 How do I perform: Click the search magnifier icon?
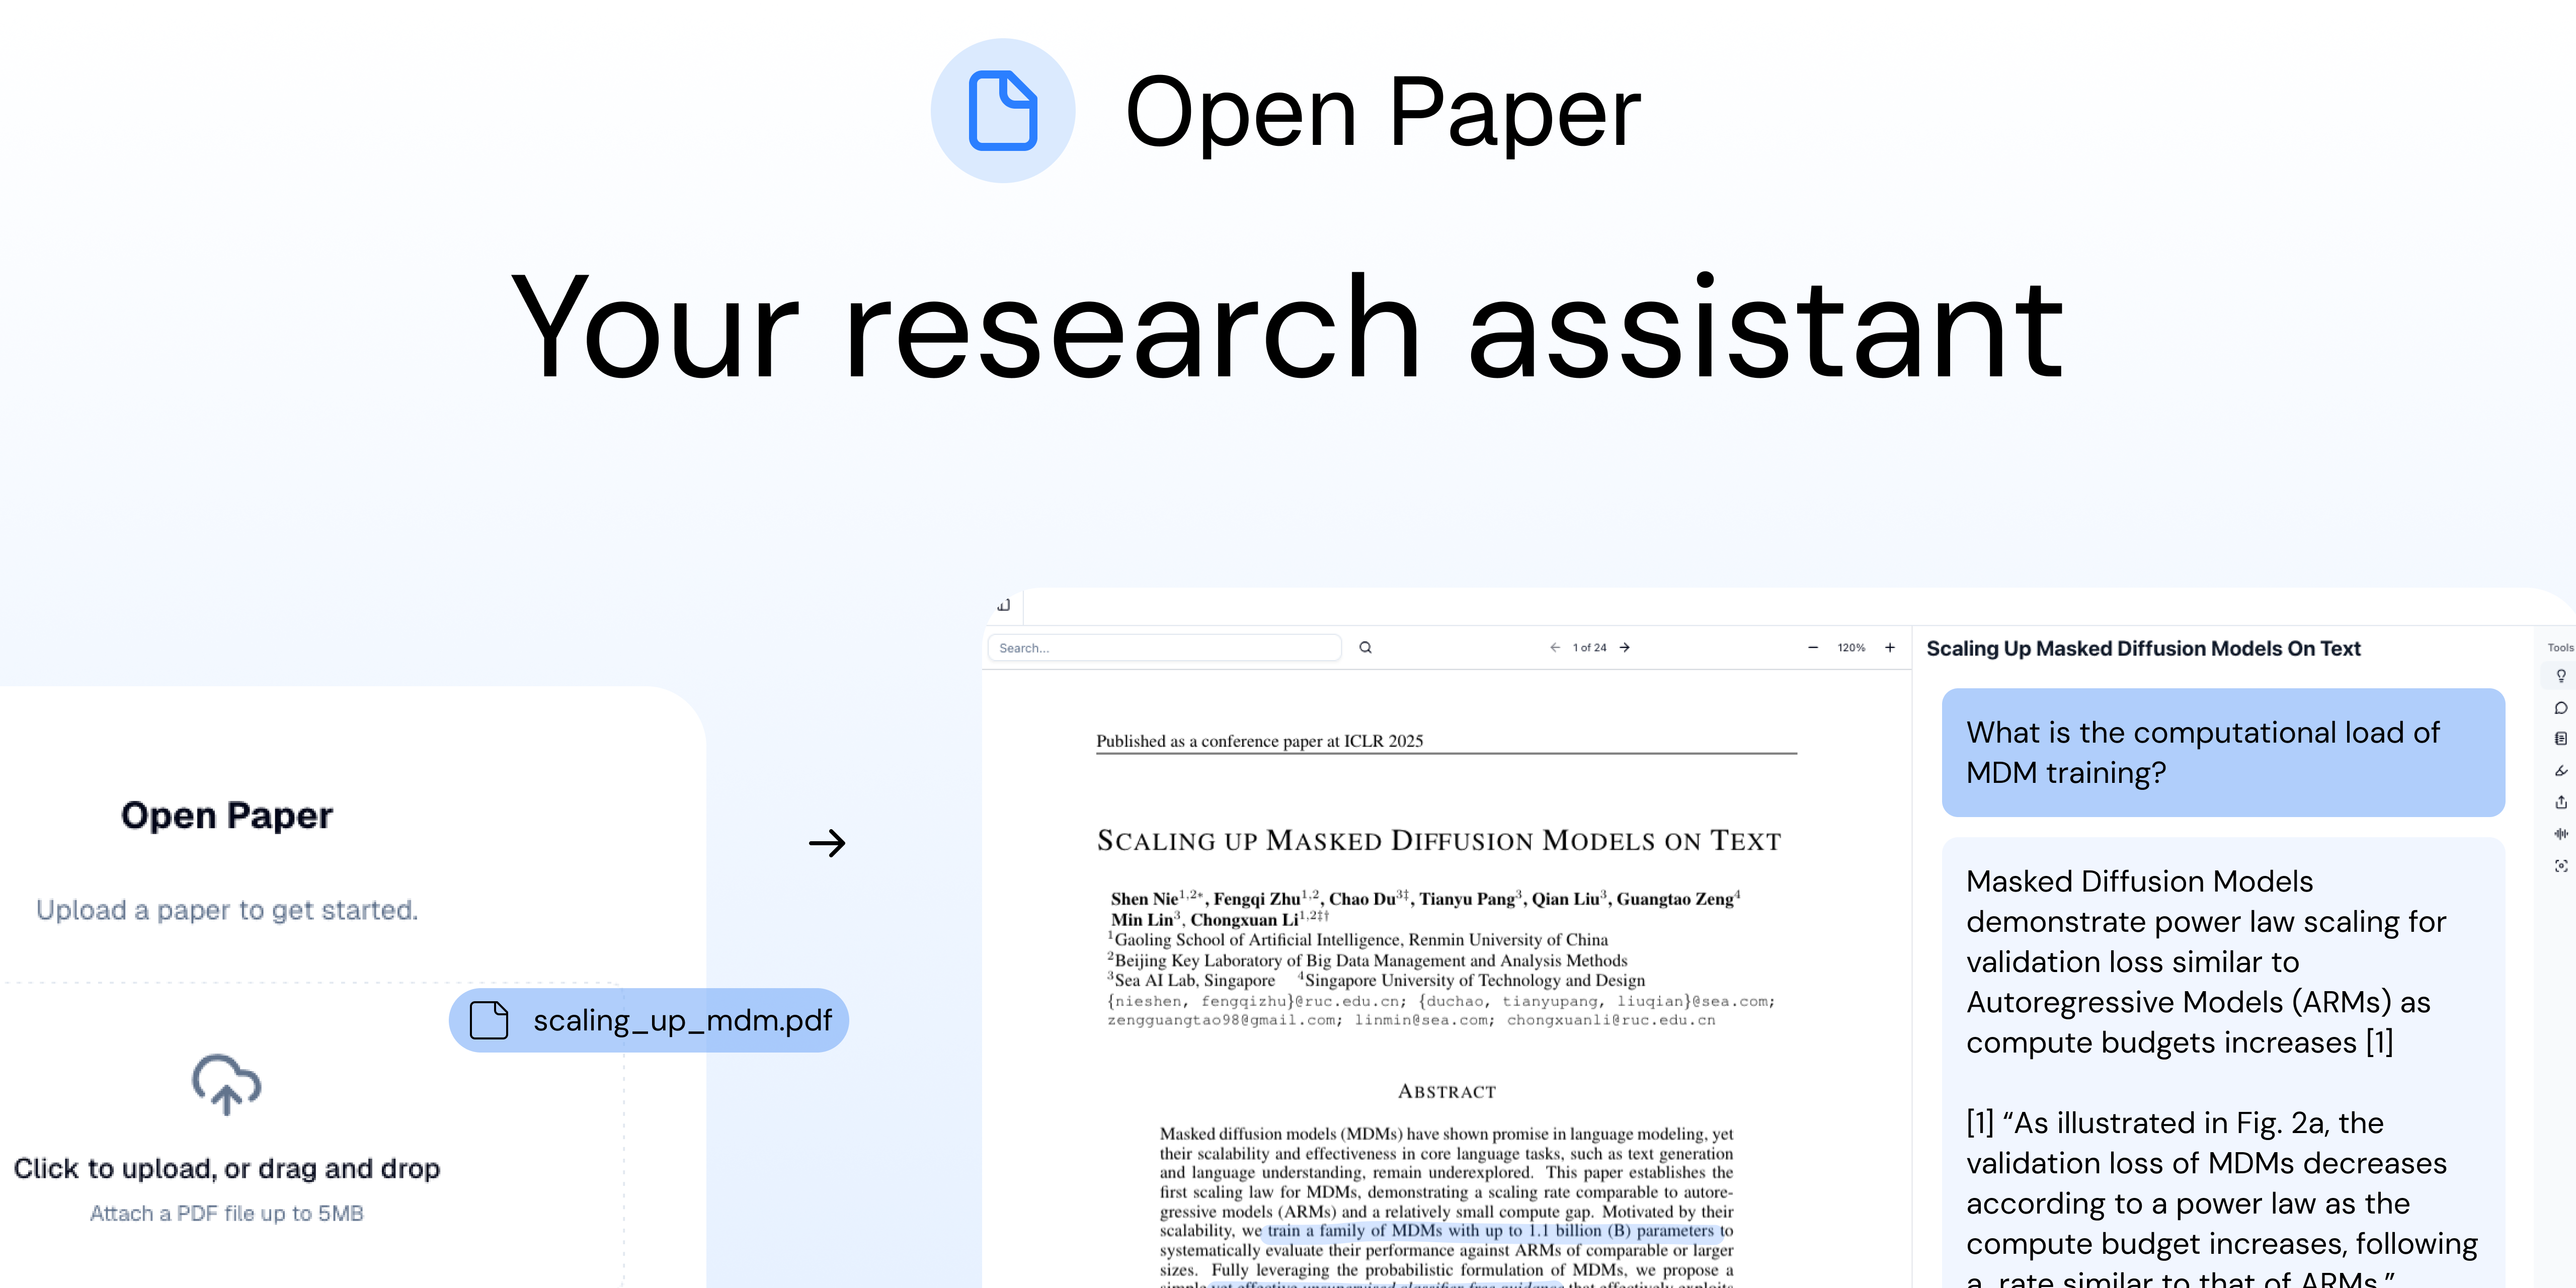(x=1365, y=647)
